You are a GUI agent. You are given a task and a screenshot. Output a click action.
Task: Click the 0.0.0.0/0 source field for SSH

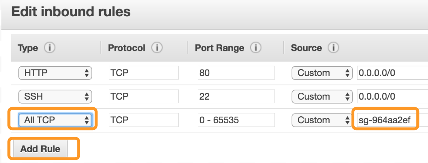[x=392, y=97]
